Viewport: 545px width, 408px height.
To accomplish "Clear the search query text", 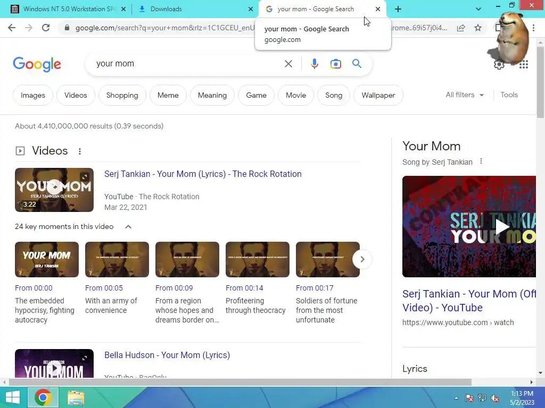I will tap(288, 64).
